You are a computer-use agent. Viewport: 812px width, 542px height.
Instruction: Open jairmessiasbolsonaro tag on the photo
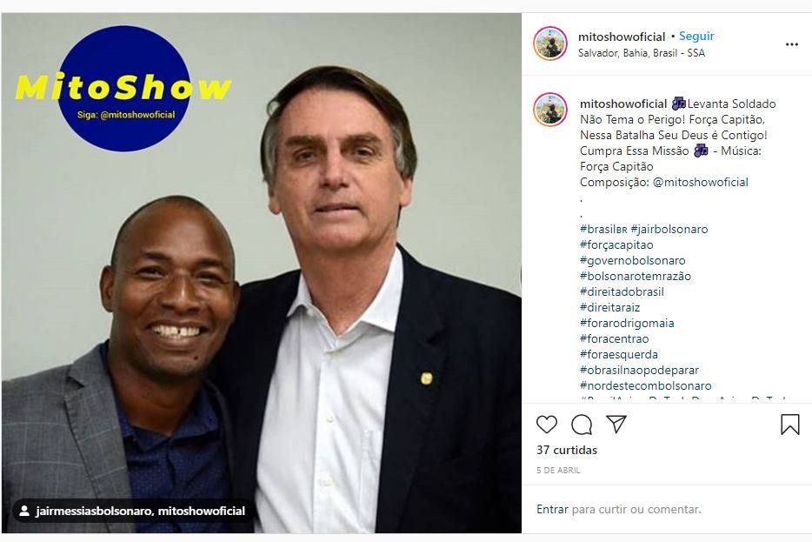pos(94,512)
